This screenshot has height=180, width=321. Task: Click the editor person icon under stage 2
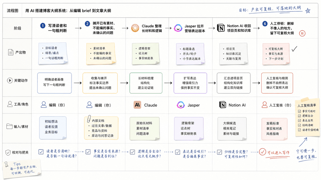click(89, 105)
